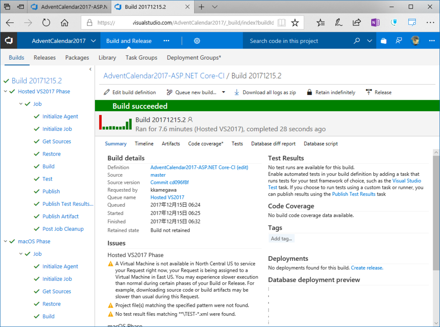Screen dimensions: 440x327
Task: Collapse the left build tree pane
Action: point(90,69)
